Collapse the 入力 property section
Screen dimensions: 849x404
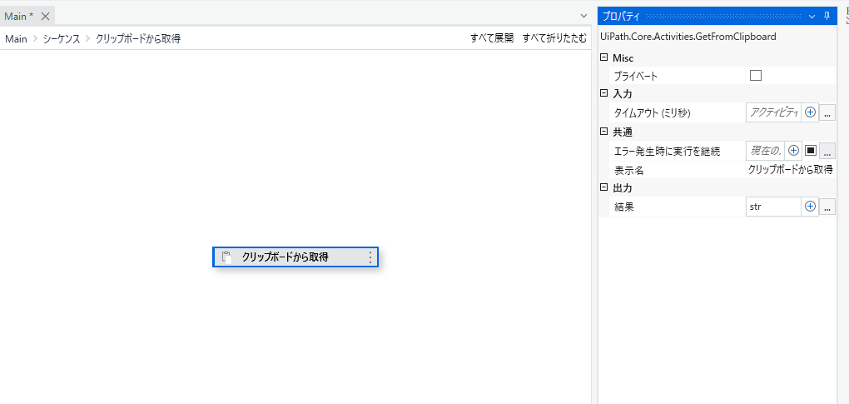tap(603, 93)
